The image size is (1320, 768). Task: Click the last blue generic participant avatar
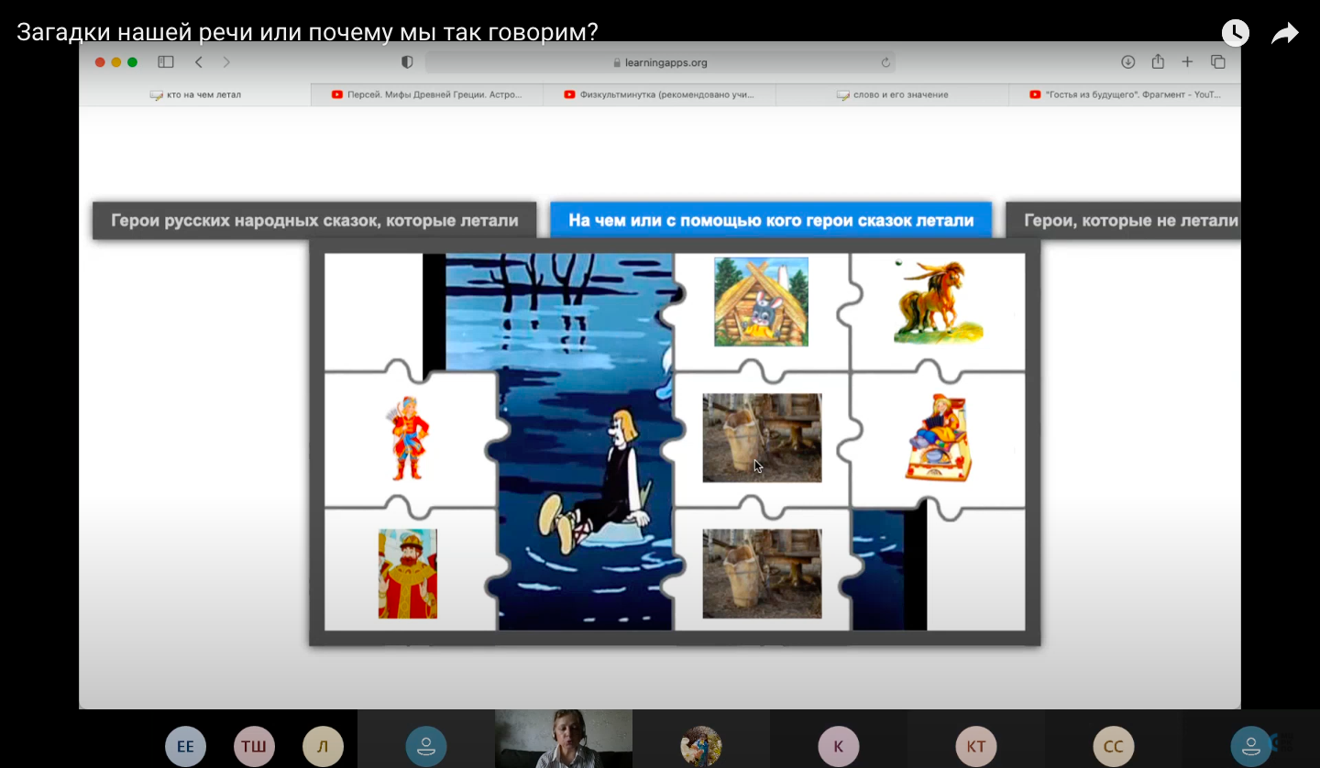tap(1251, 746)
